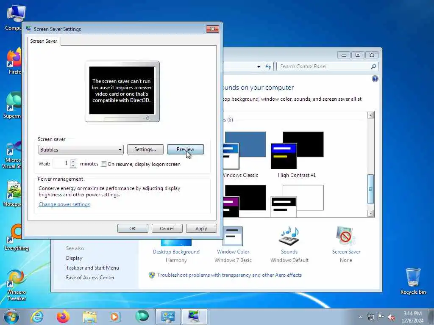This screenshot has height=325, width=434.
Task: Open the Supermium desktop shortcut
Action: tap(13, 105)
